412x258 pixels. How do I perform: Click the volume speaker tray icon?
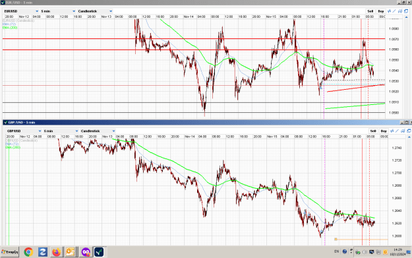pos(365,252)
